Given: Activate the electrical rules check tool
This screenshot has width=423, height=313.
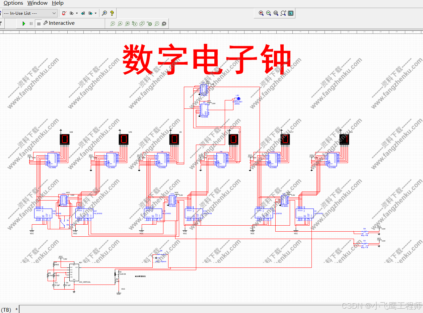Looking at the screenshot, I should [64, 13].
